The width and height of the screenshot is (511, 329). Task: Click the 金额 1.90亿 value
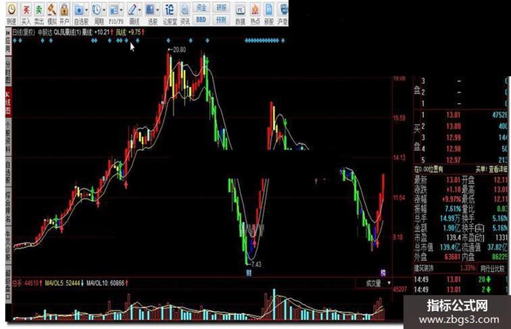(453, 229)
